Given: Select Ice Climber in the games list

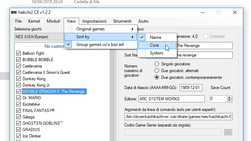Looking at the screenshot, I should pyautogui.click(x=32, y=136).
